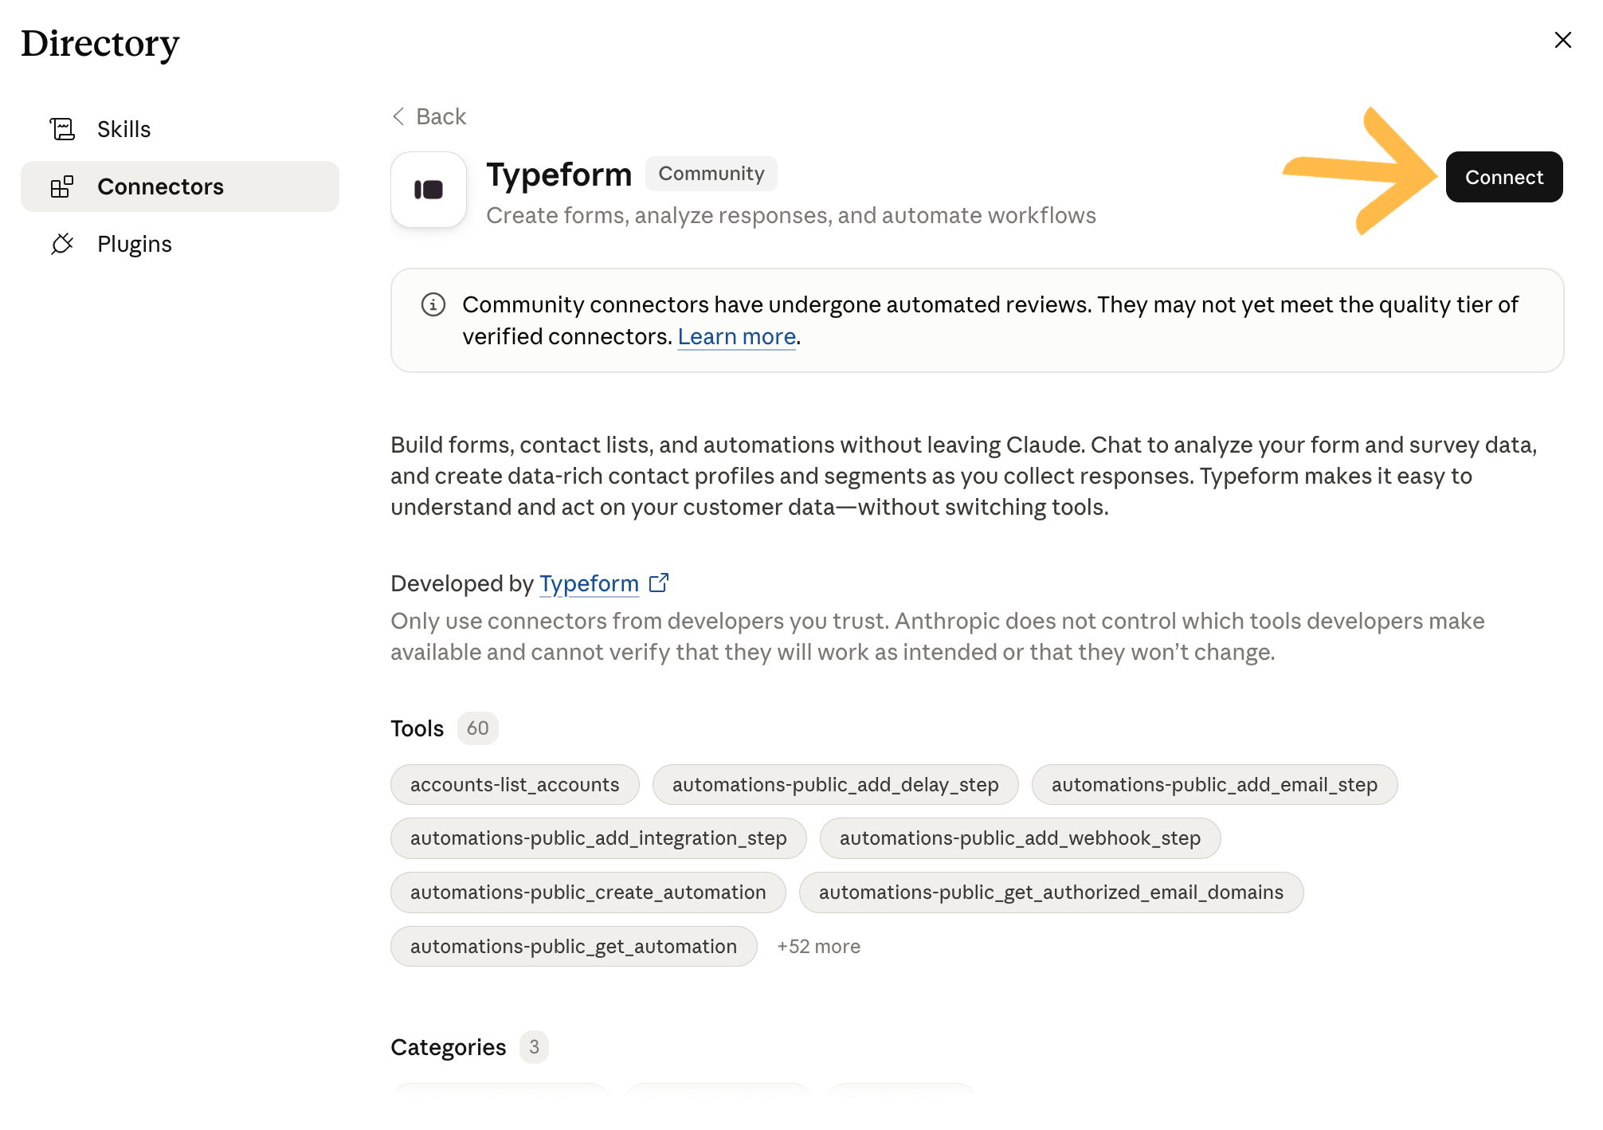Click the automations-public_get_authorized_email_domains chip
Image resolution: width=1603 pixels, height=1130 pixels.
coord(1052,892)
